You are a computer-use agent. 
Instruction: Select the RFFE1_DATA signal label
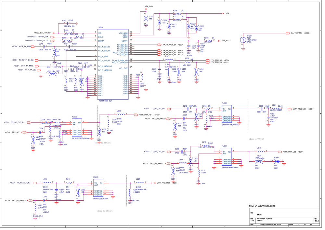[42, 41]
